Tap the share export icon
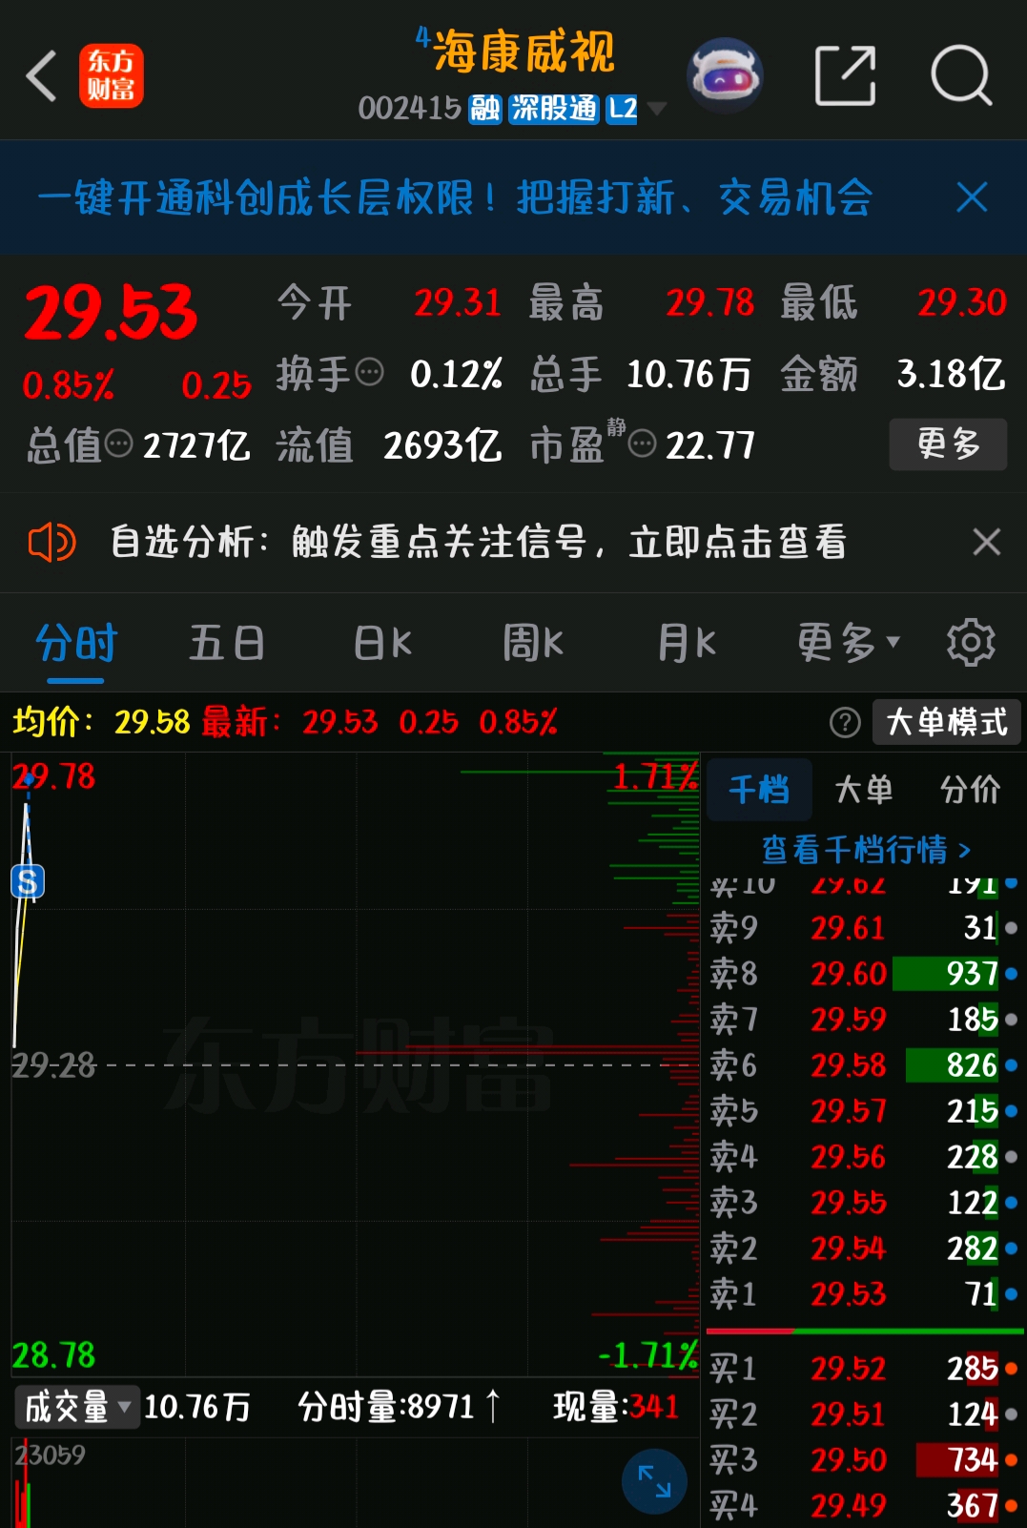 pos(846,75)
